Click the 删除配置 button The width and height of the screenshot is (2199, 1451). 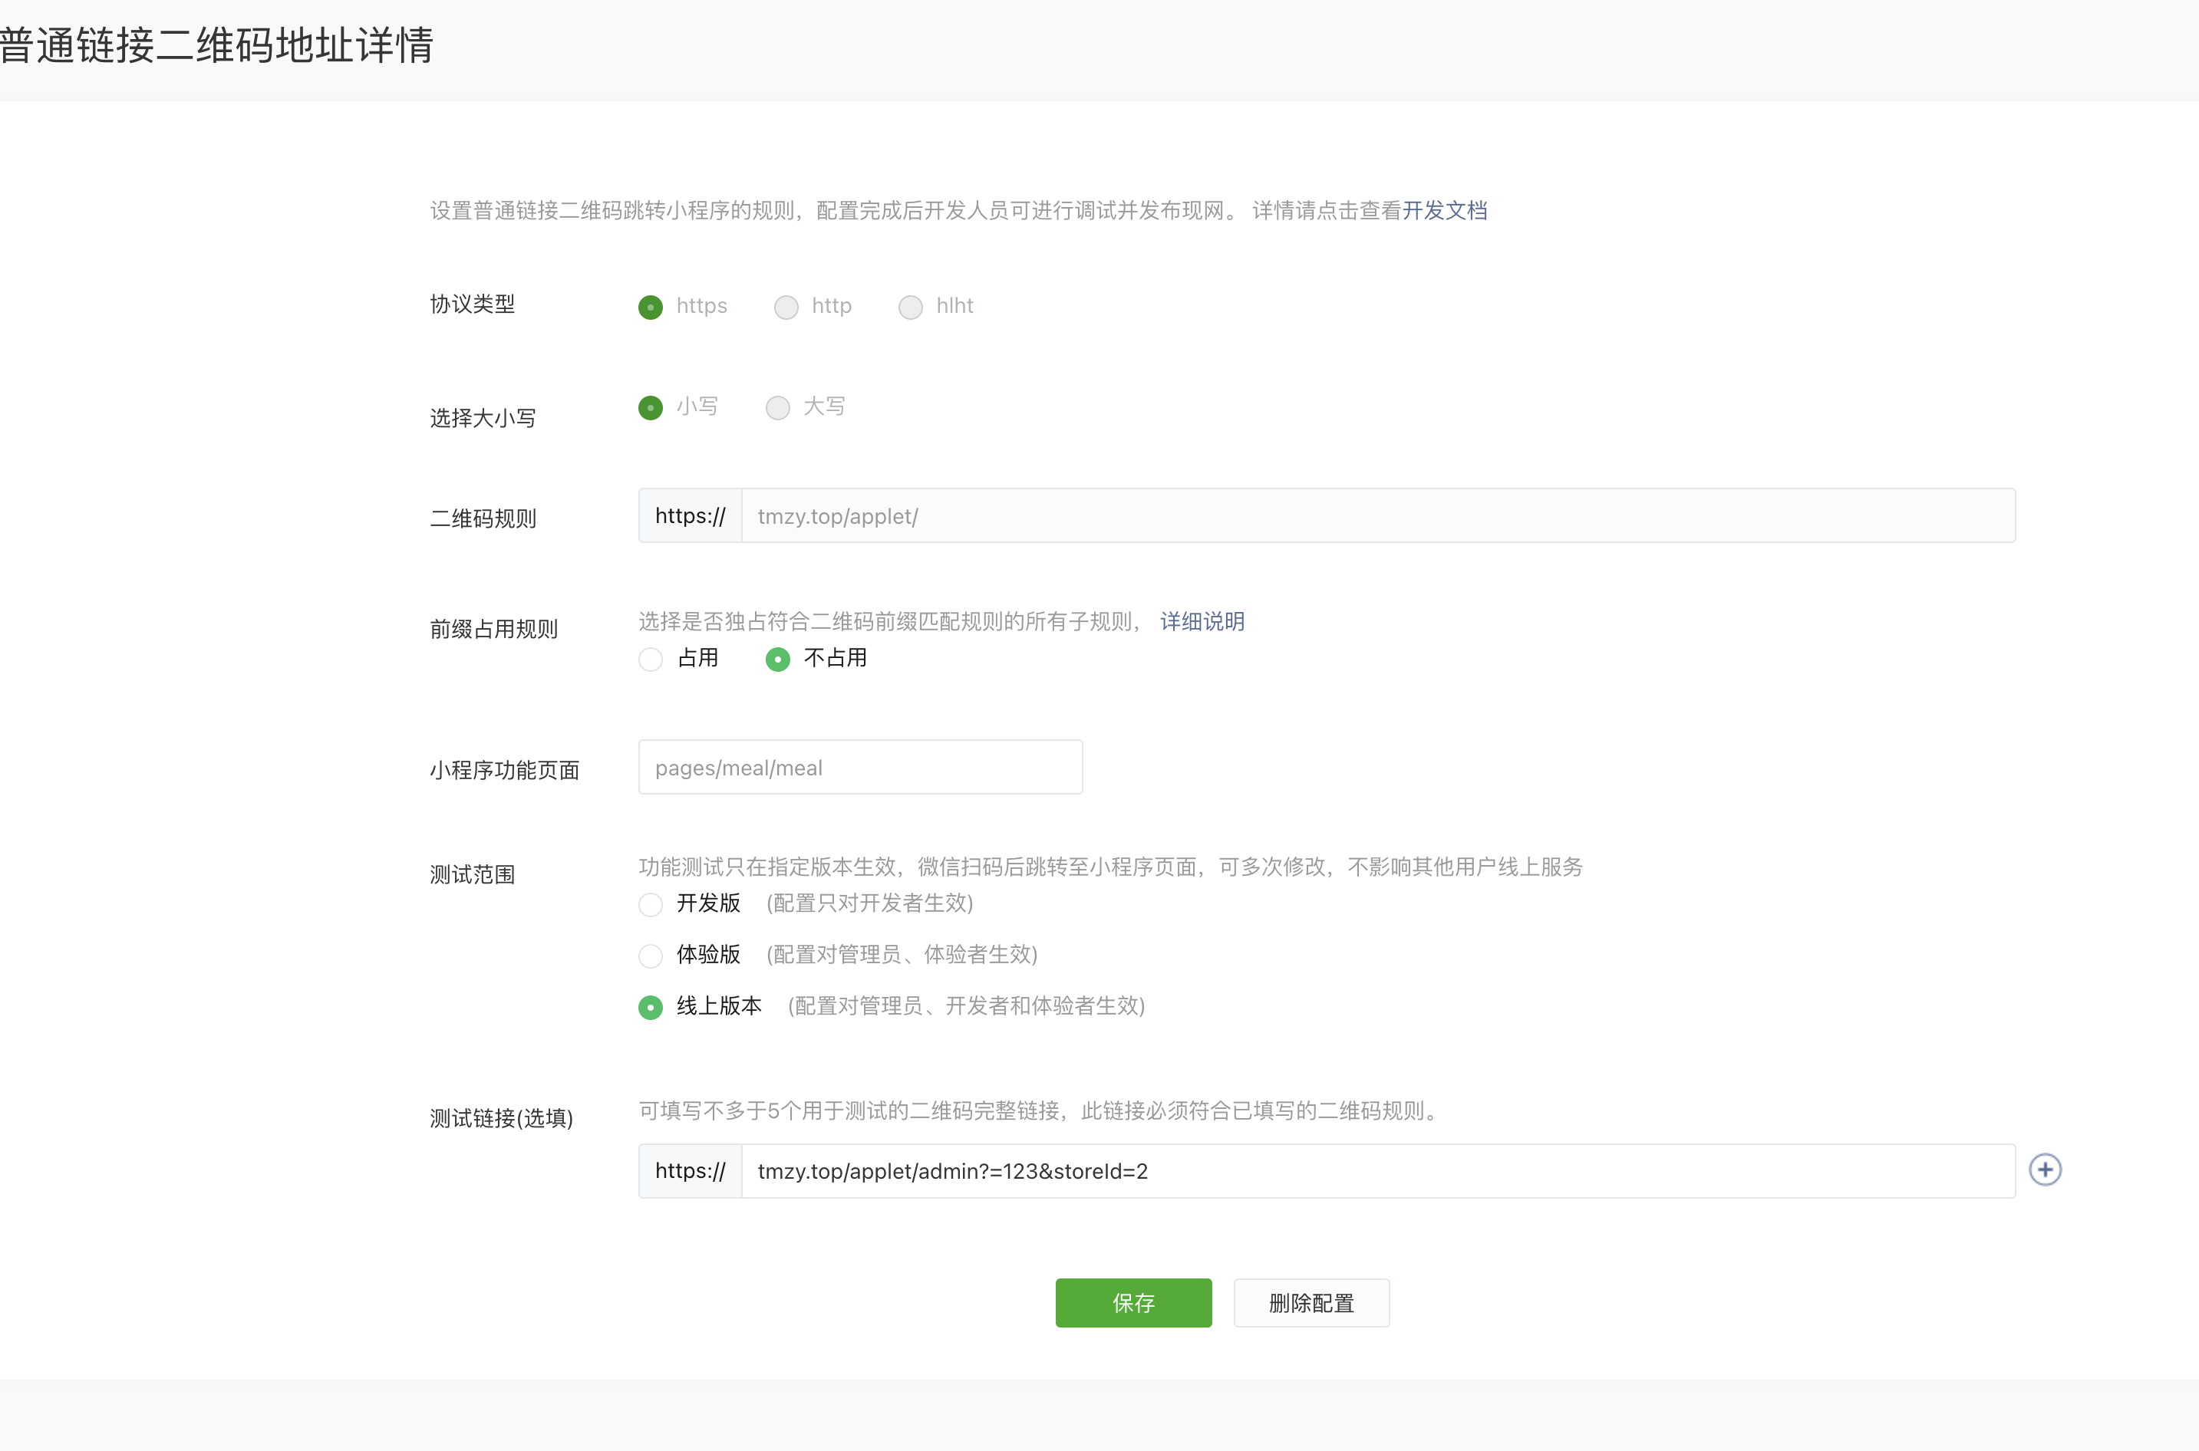[x=1310, y=1303]
